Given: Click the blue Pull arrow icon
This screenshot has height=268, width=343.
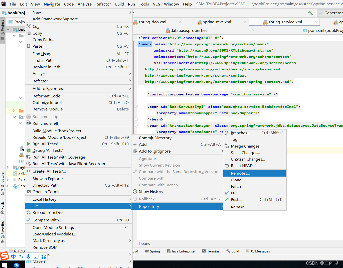Looking at the screenshot, I should point(227,193).
